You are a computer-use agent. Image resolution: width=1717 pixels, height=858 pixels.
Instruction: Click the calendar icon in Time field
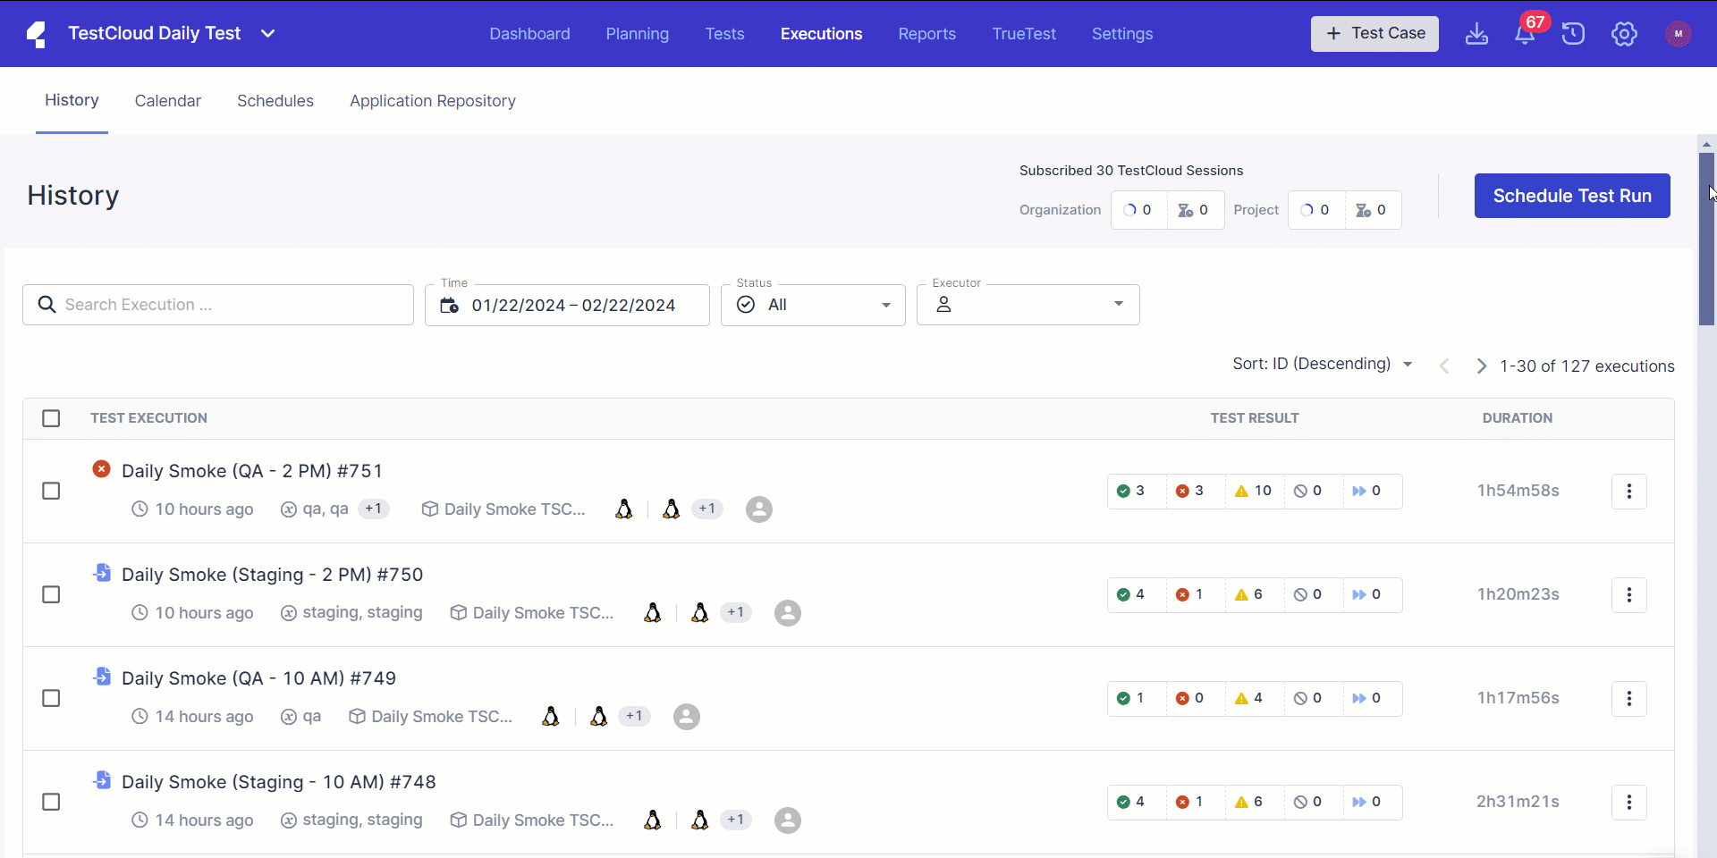click(x=449, y=305)
